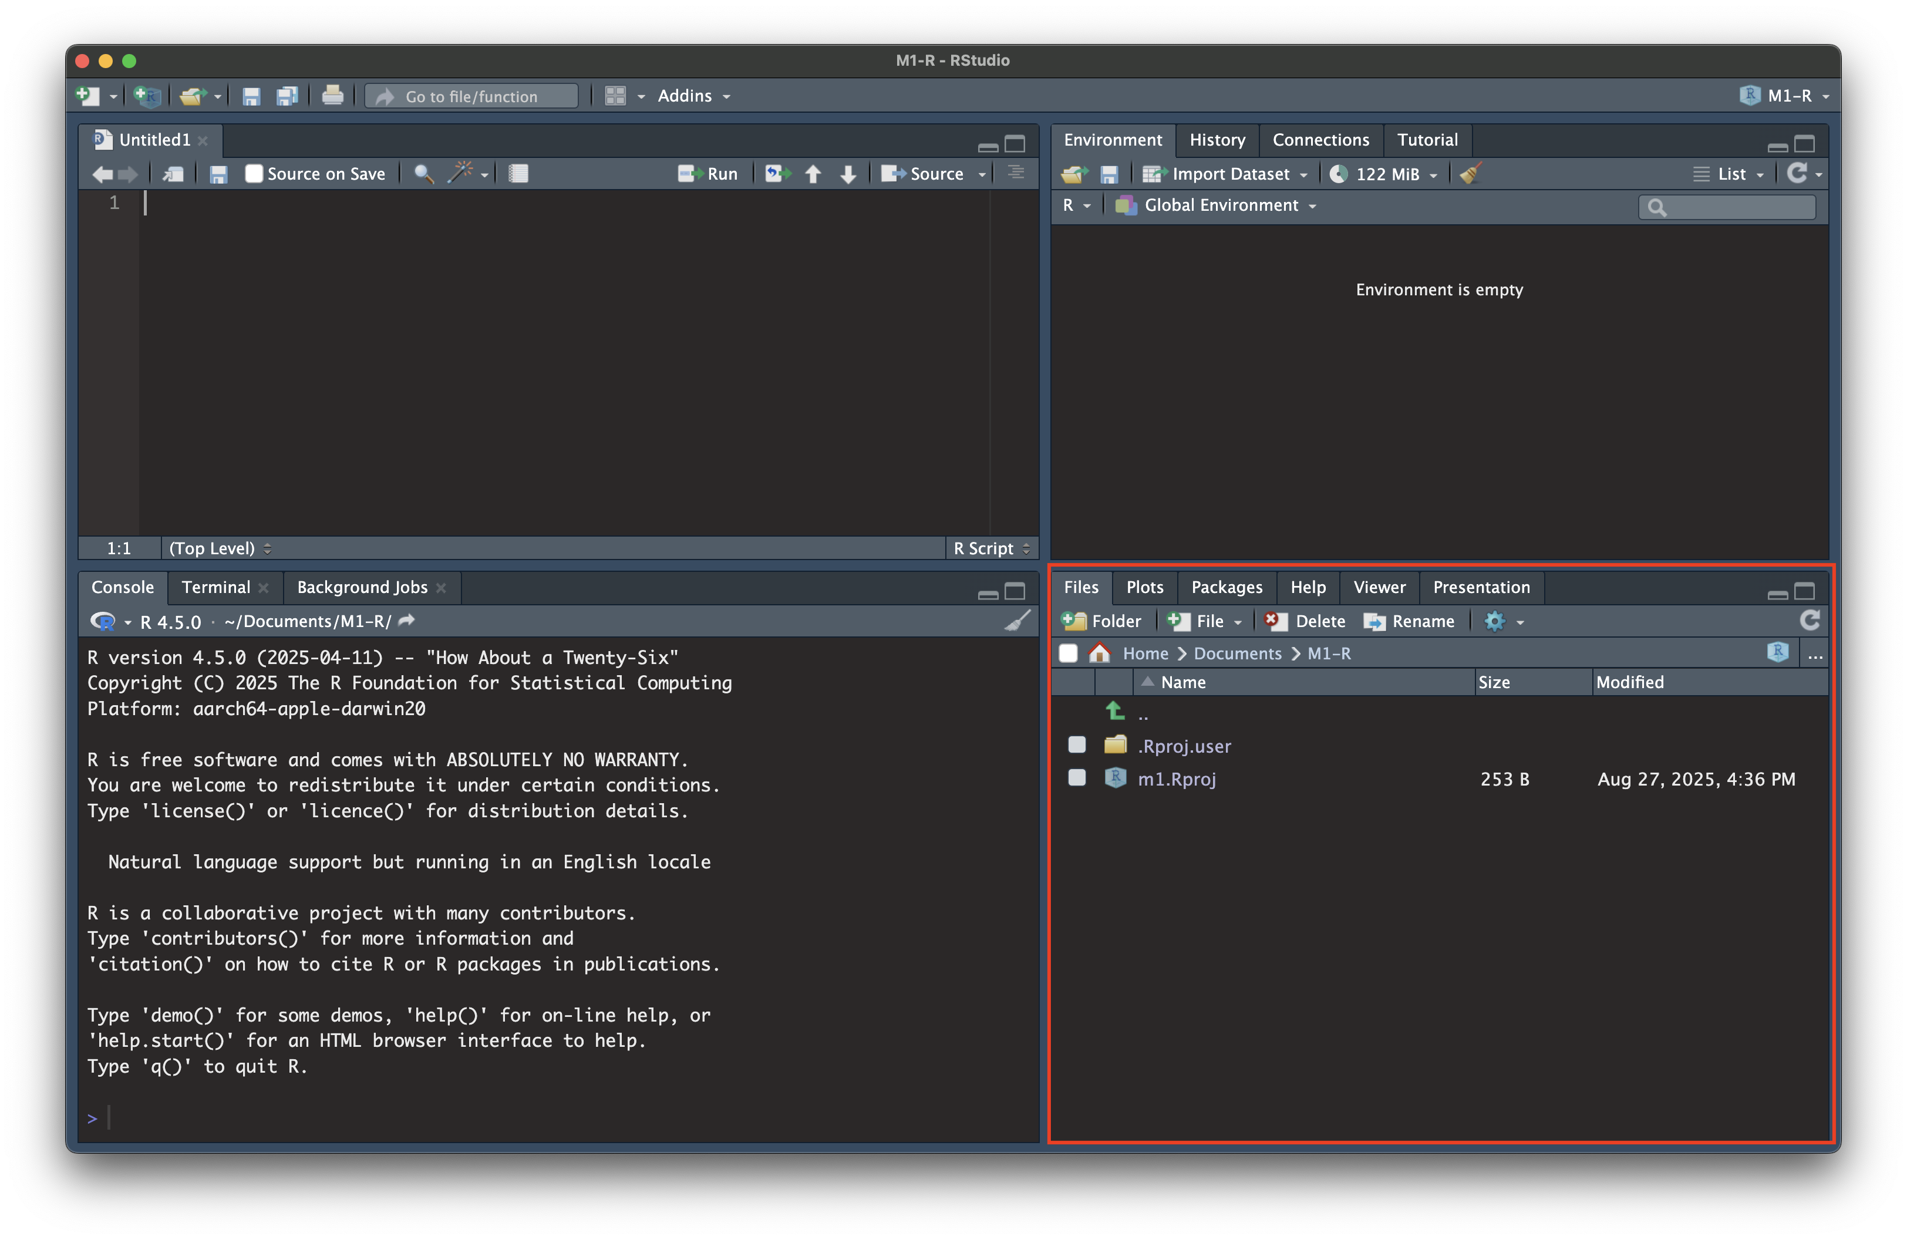
Task: Open the R Script file type selector
Action: (991, 548)
